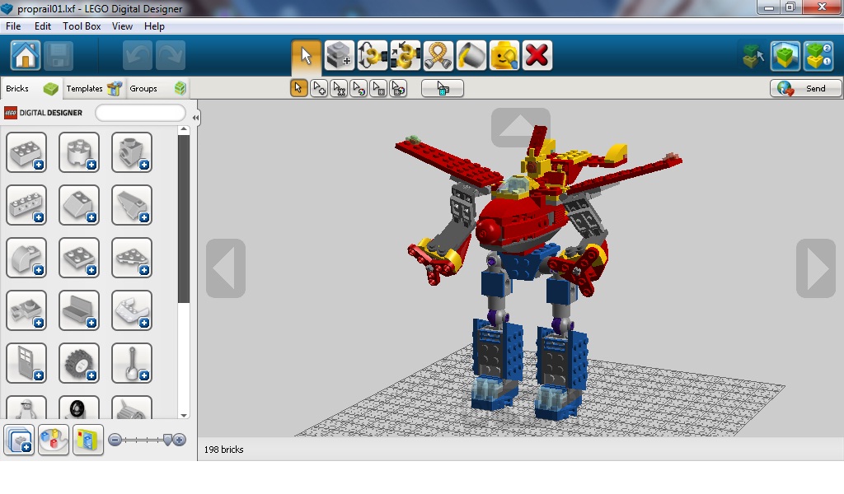
Task: Go to the Home screen icon
Action: point(26,55)
